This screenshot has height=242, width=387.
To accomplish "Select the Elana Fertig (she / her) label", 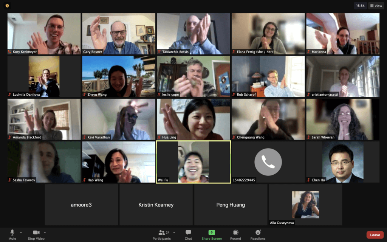I will [x=255, y=52].
